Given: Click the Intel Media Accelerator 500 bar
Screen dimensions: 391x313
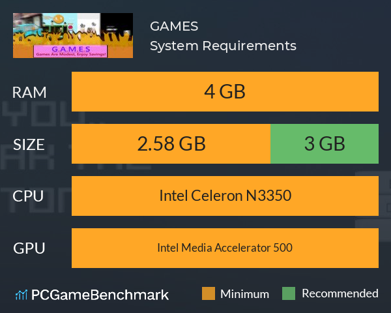Looking at the screenshot, I should (225, 248).
